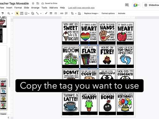Open the Add-ons menu

53,8
